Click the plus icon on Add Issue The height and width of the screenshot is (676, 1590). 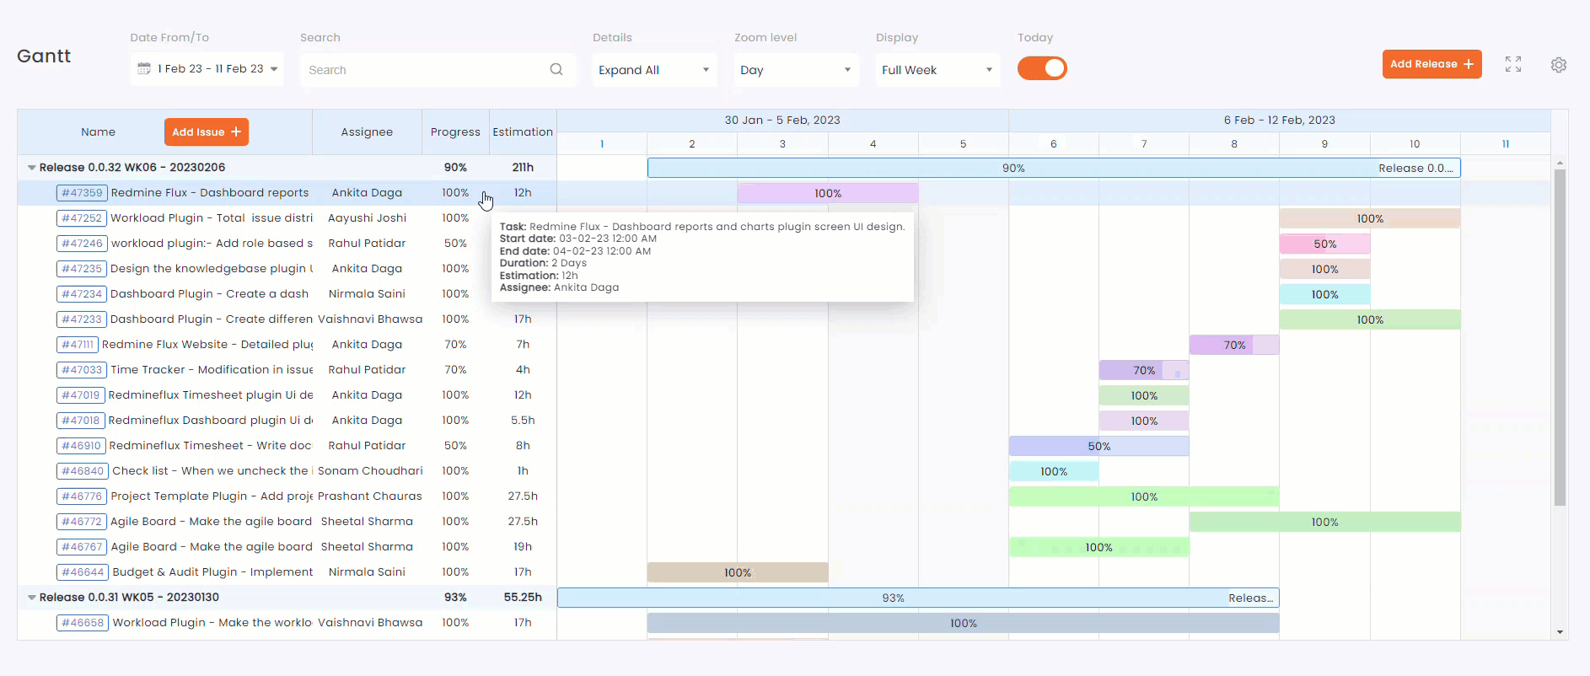click(x=236, y=132)
